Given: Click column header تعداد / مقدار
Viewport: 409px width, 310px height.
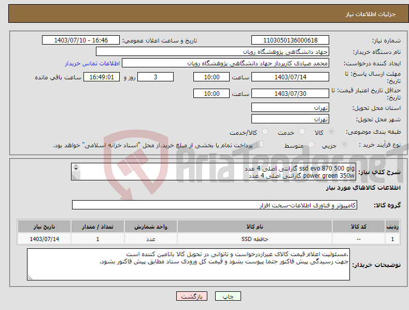Looking at the screenshot, I should click(x=97, y=227).
